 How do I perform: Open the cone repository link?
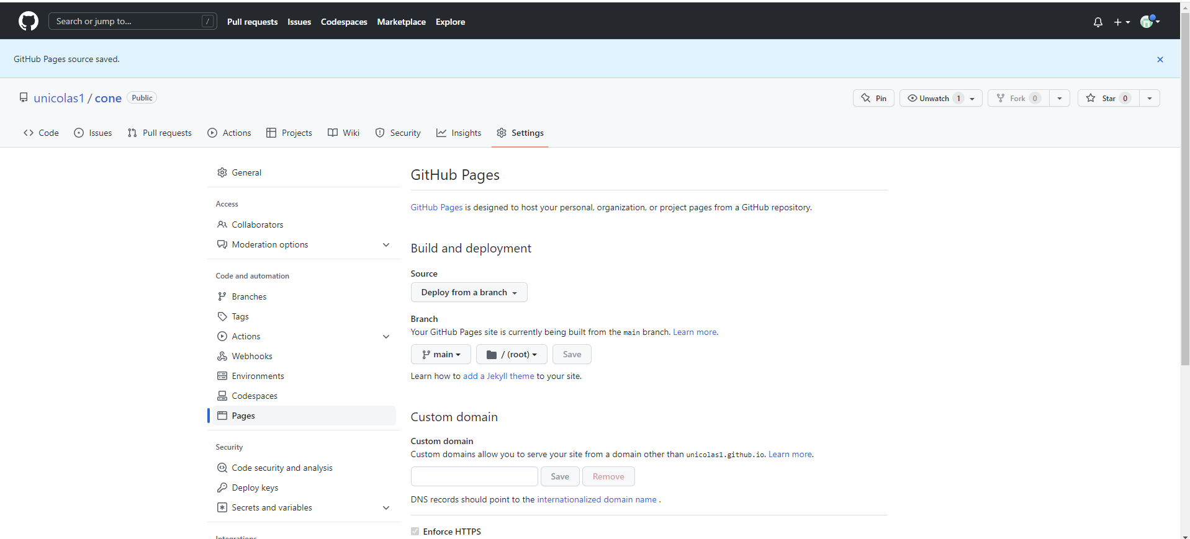pyautogui.click(x=108, y=98)
